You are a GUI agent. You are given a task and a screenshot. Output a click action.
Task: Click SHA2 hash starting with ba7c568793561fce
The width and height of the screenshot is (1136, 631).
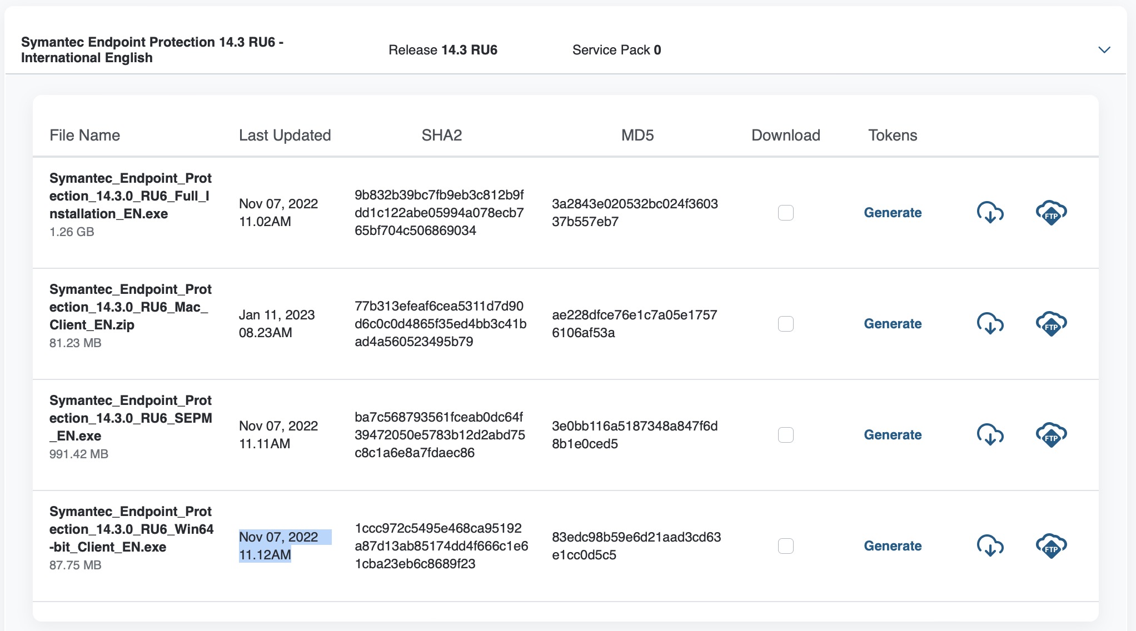[440, 435]
